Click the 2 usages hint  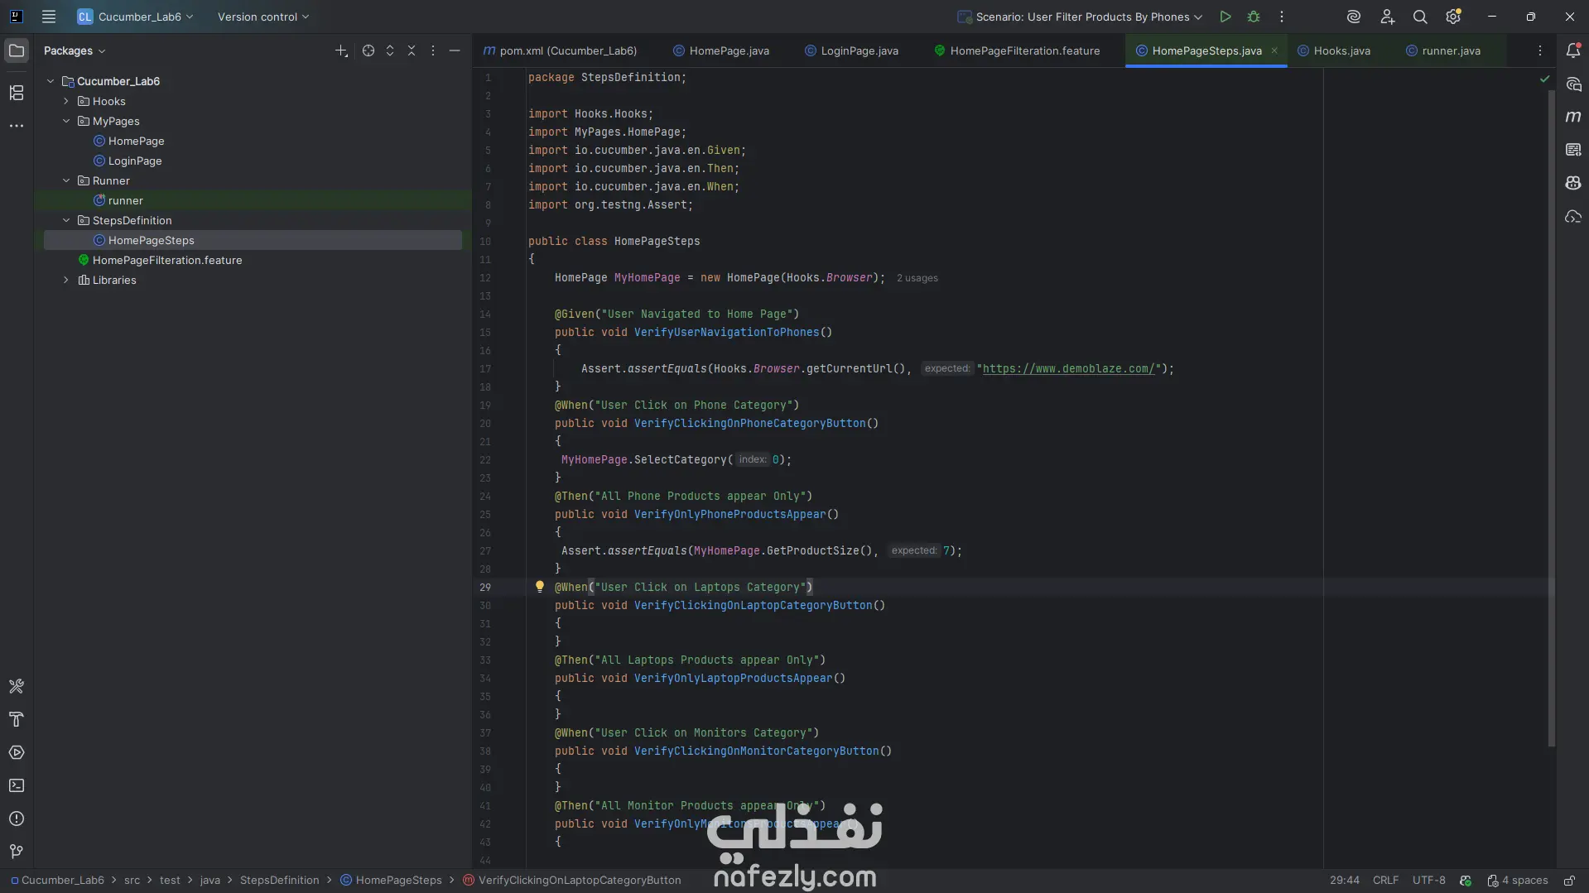917,278
